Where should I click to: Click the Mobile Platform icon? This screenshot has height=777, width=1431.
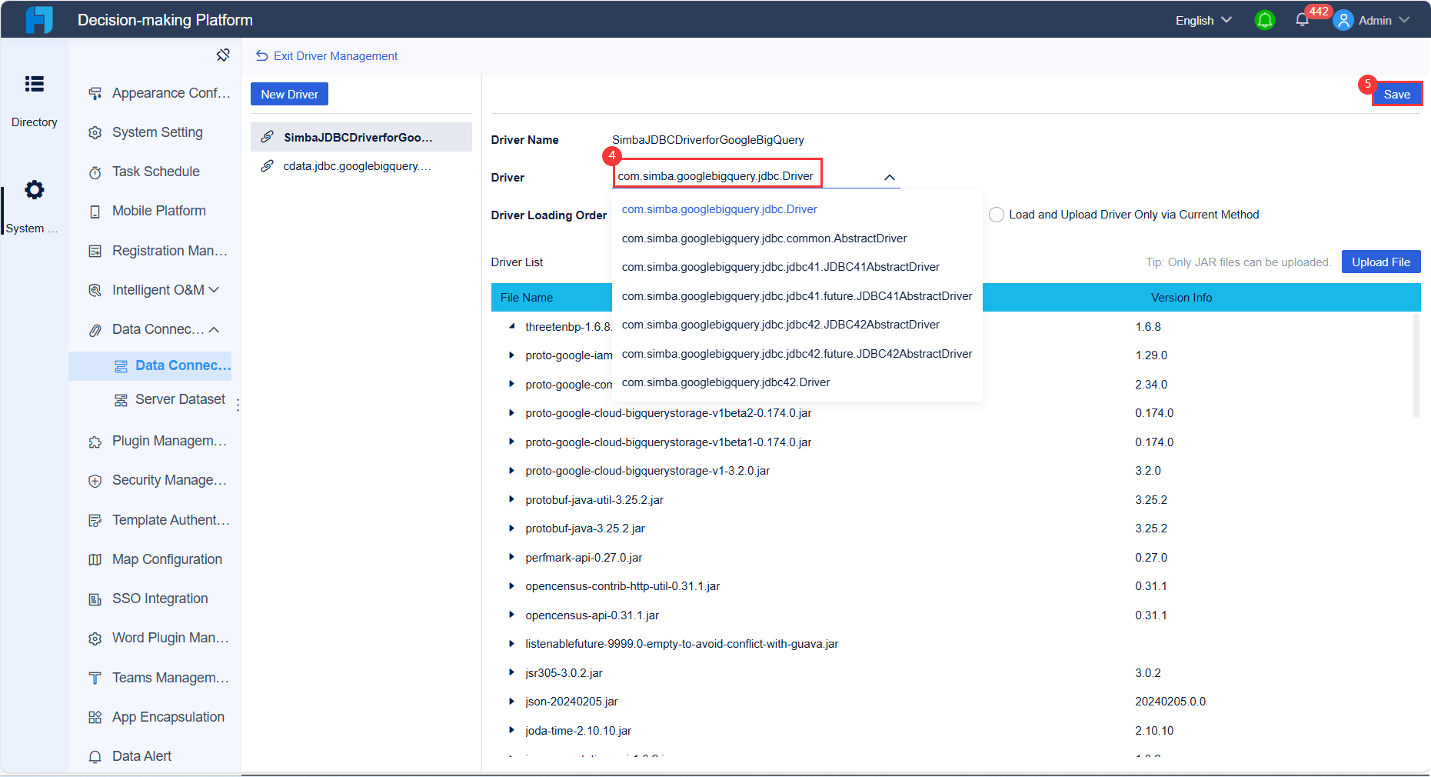(95, 212)
